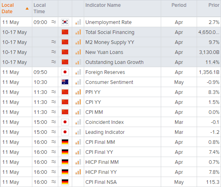Click truncated prior value 4,650.0...
Screen dimensions: 221x187
209,32
